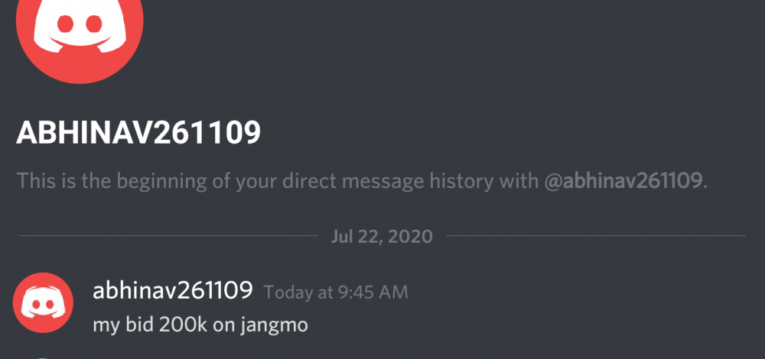765x359 pixels.
Task: Click the abhinav261109 username above the message
Action: (173, 291)
